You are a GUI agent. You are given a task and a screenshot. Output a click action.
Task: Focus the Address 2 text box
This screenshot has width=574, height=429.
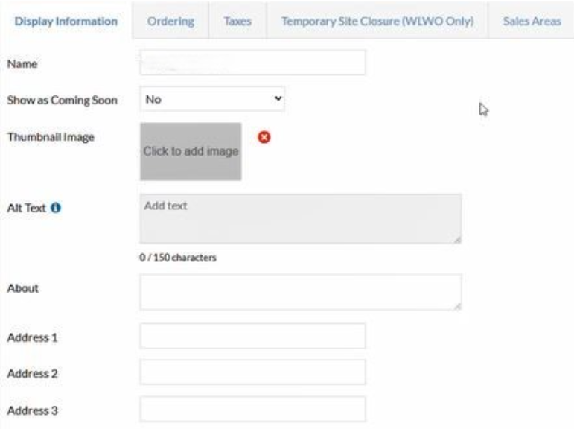(252, 372)
